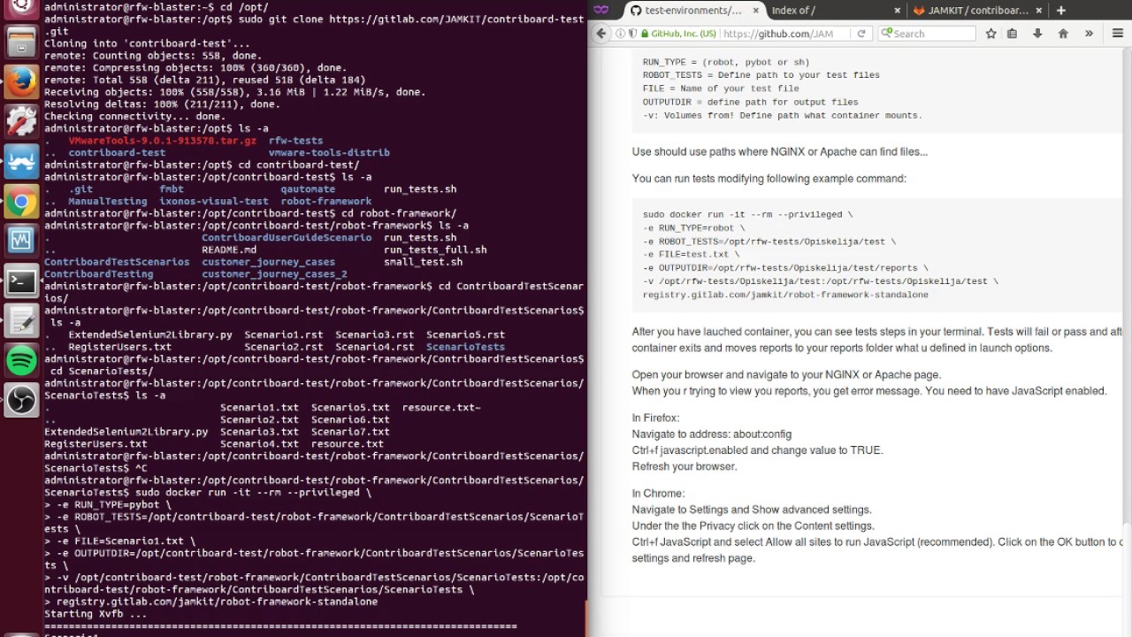Launch Google Chrome from the launcher
The image size is (1132, 637).
[21, 201]
